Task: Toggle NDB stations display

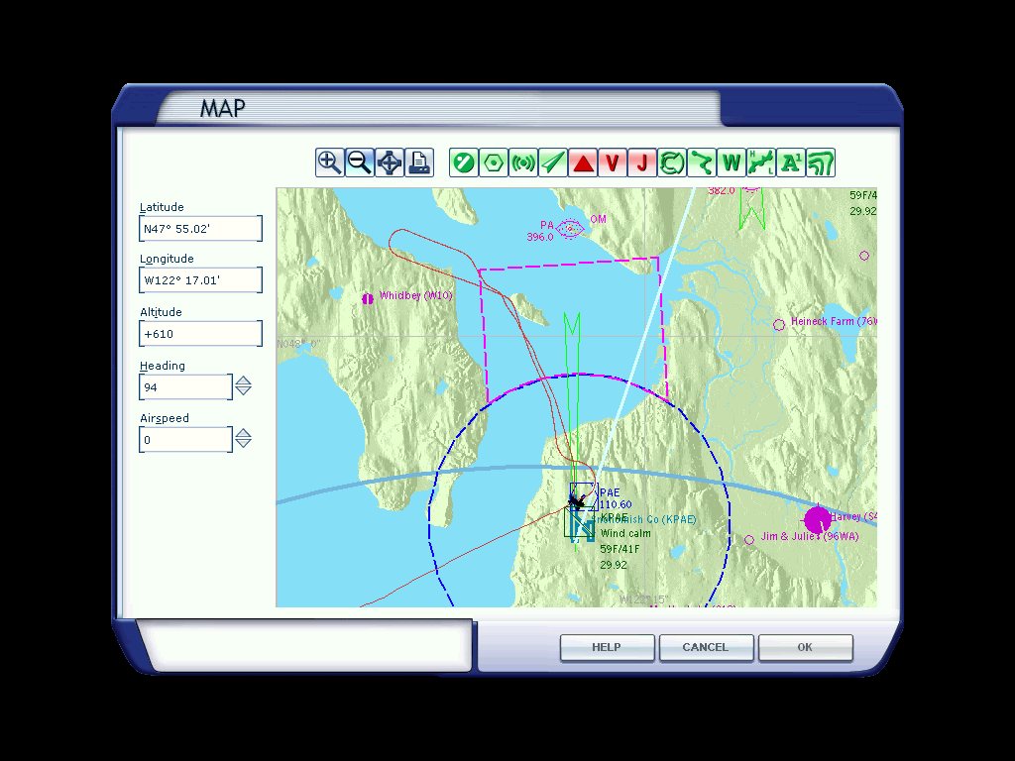Action: coord(523,163)
